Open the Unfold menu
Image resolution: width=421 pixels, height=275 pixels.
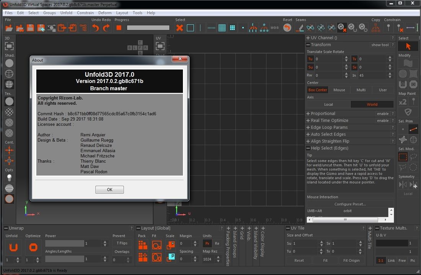pyautogui.click(x=66, y=13)
